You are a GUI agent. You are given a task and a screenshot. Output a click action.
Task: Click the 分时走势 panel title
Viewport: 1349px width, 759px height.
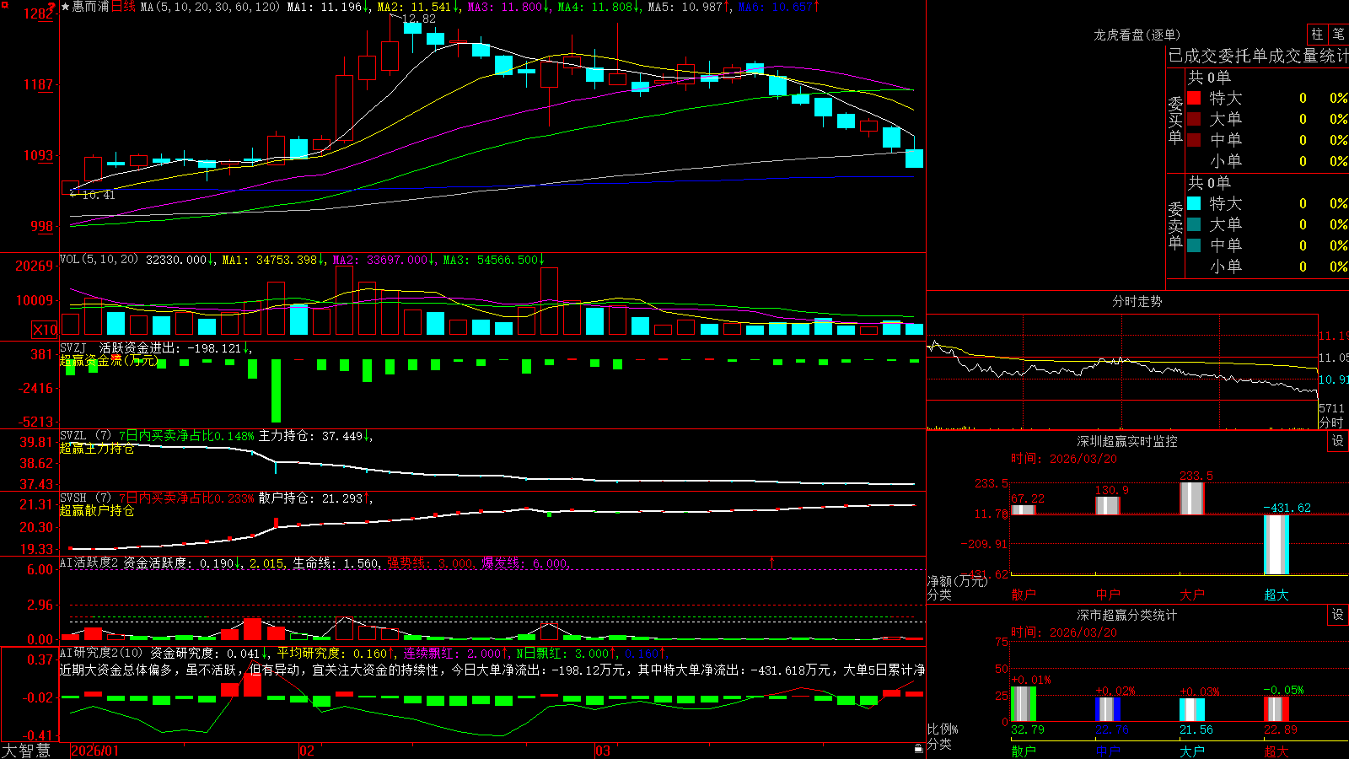pos(1137,301)
